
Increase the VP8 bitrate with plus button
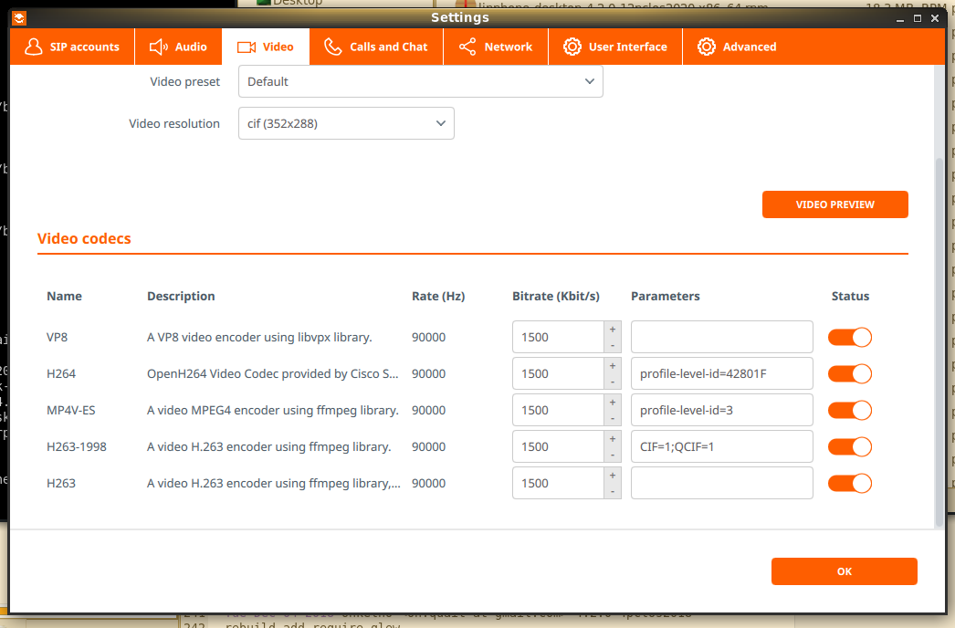[612, 329]
